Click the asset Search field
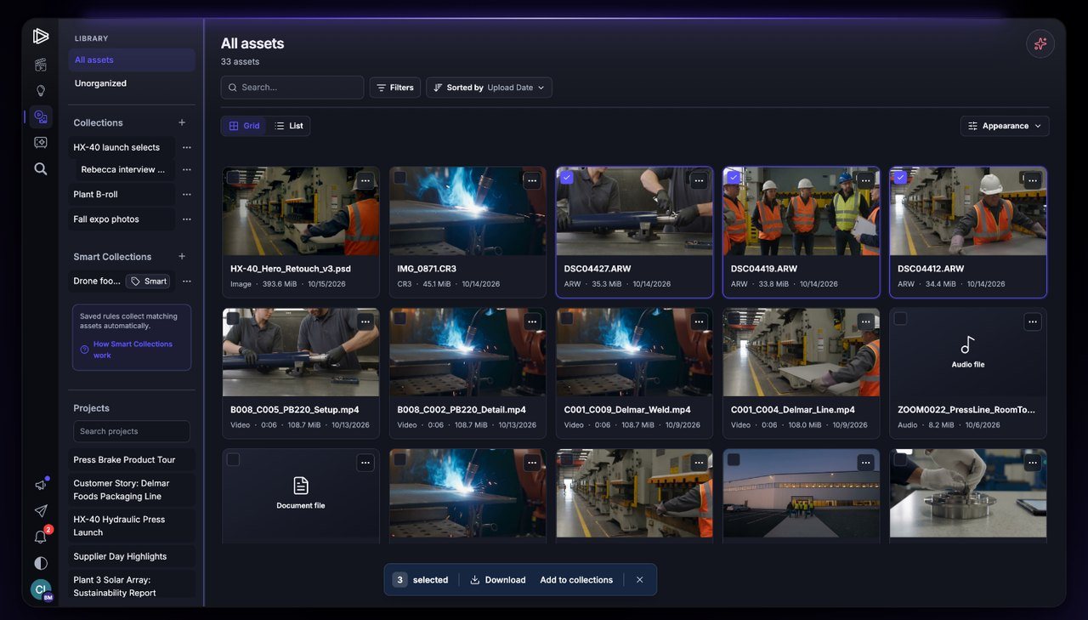The image size is (1088, 620). 292,88
